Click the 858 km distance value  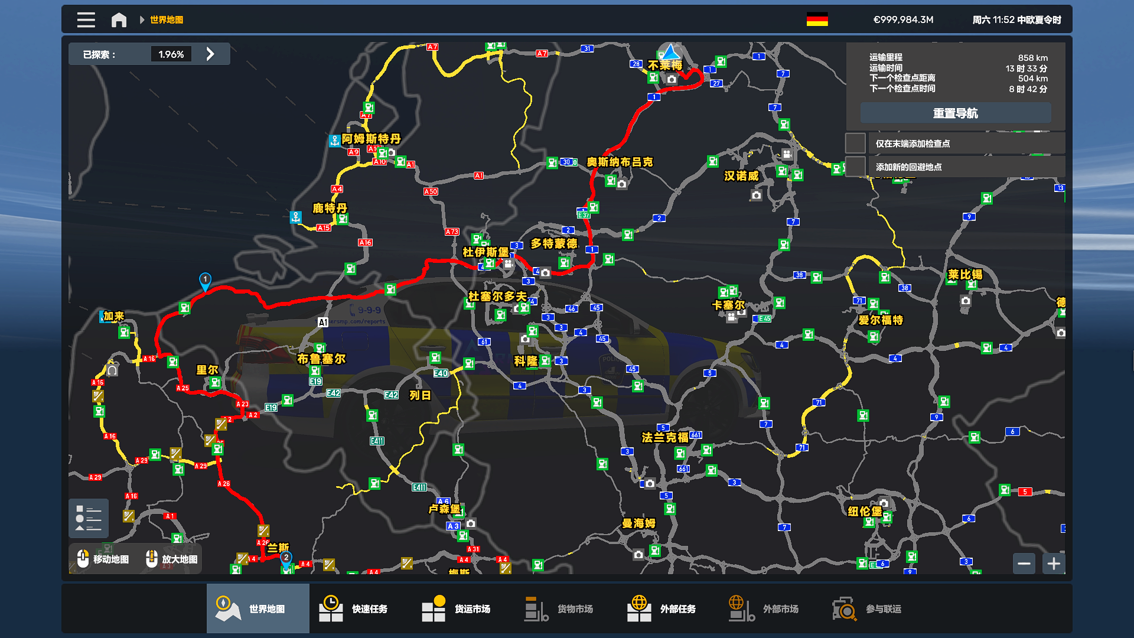tap(1033, 58)
